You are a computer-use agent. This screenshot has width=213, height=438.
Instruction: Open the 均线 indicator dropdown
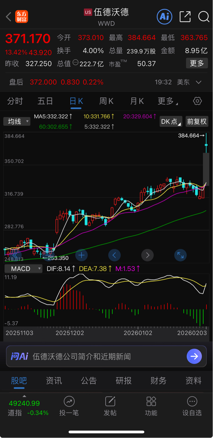17,121
